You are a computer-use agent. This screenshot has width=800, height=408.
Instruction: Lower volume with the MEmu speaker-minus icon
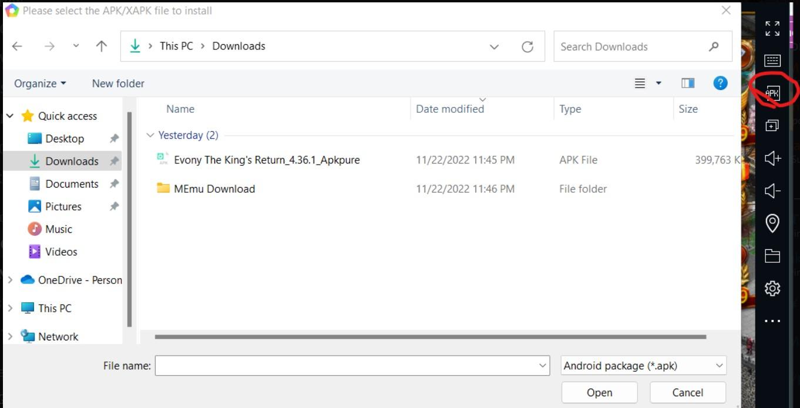[772, 190]
